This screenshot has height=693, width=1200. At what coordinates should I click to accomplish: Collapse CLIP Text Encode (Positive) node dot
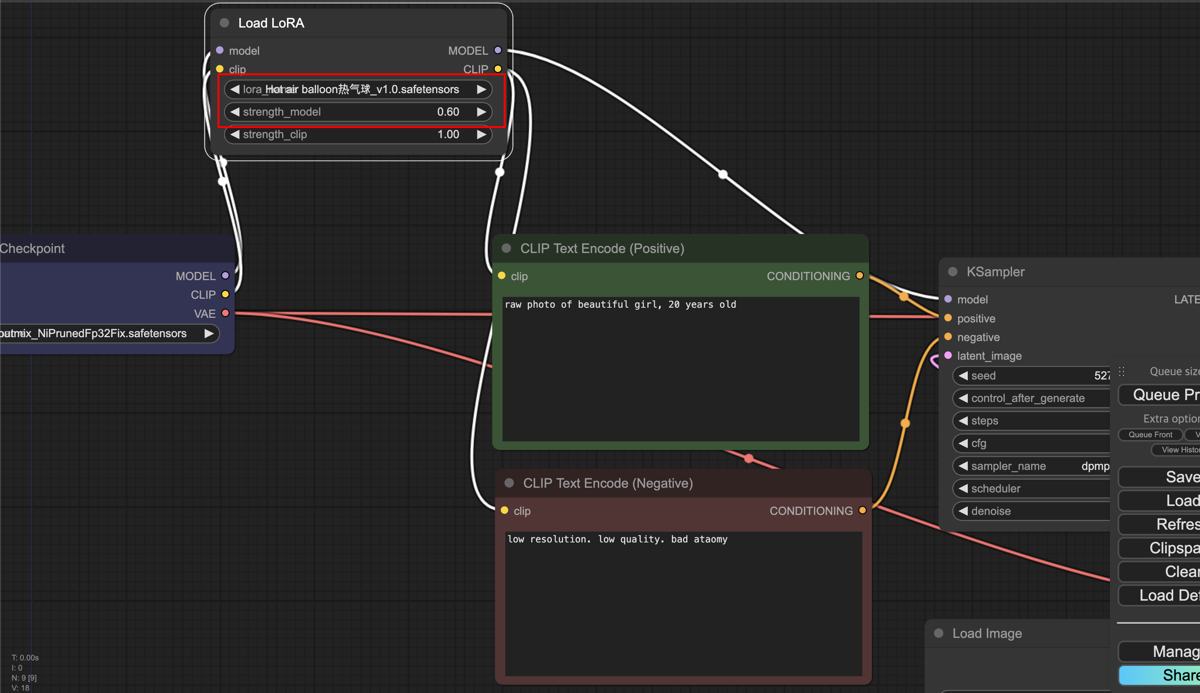[506, 248]
